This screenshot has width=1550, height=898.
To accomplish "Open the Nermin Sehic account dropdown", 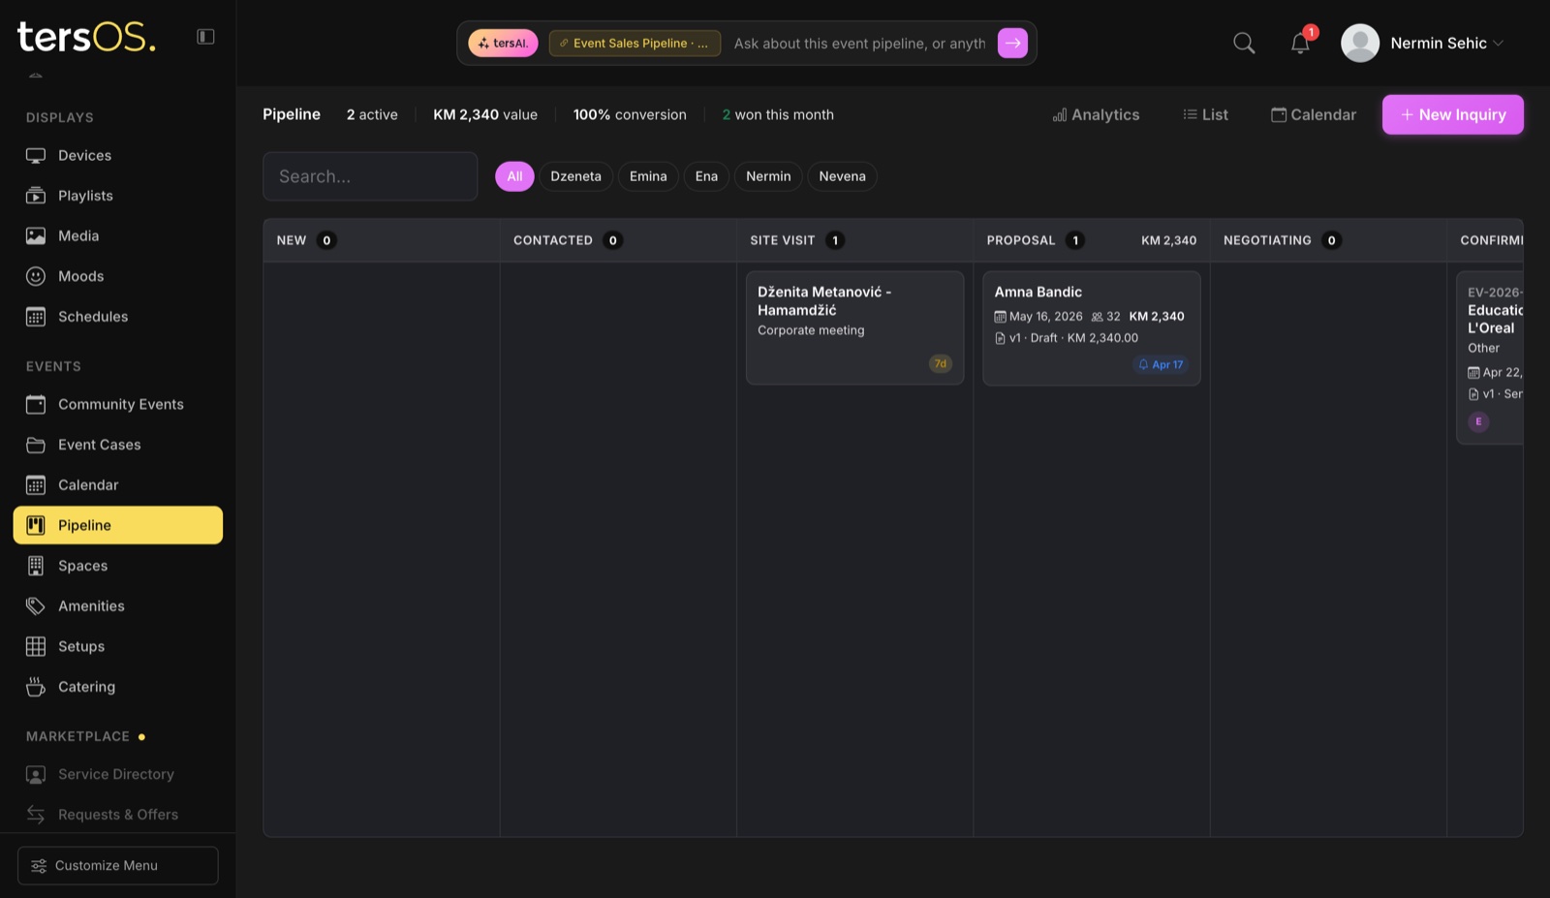I will [1423, 43].
